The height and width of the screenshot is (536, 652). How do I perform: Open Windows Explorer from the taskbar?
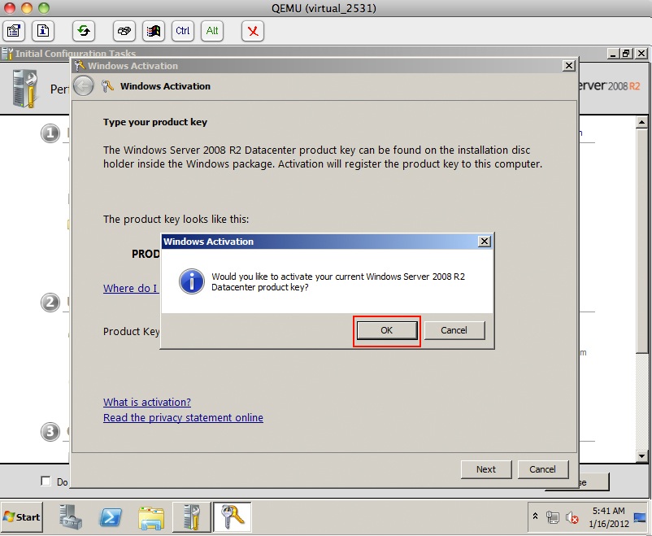click(151, 517)
